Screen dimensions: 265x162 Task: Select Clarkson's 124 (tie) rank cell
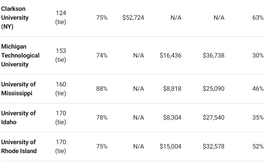[61, 18]
